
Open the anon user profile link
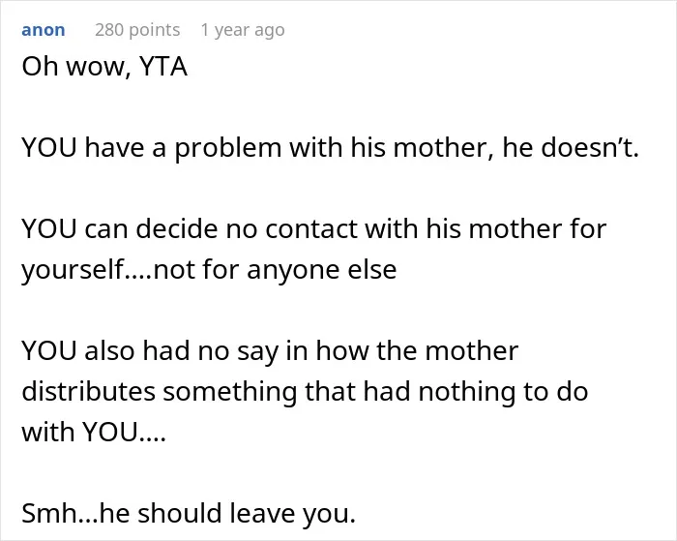[44, 30]
